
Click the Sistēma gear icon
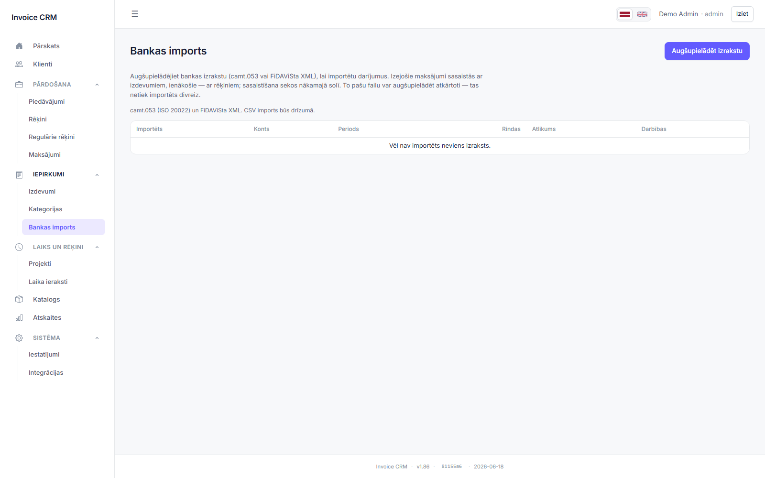(19, 338)
